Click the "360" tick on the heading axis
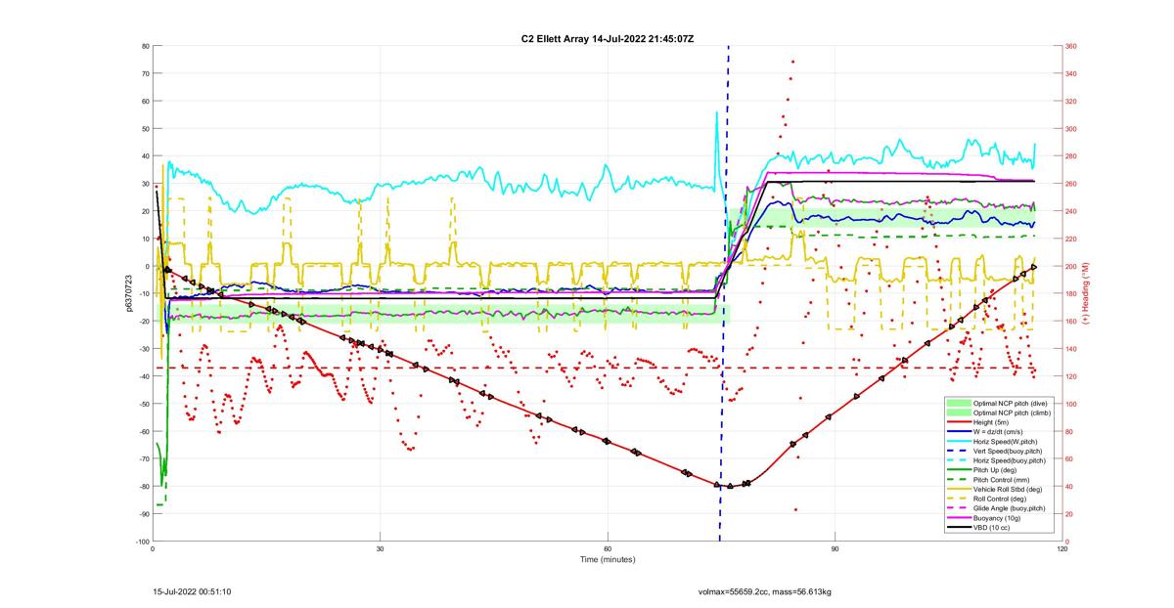Image resolution: width=1174 pixels, height=608 pixels. point(1071,46)
